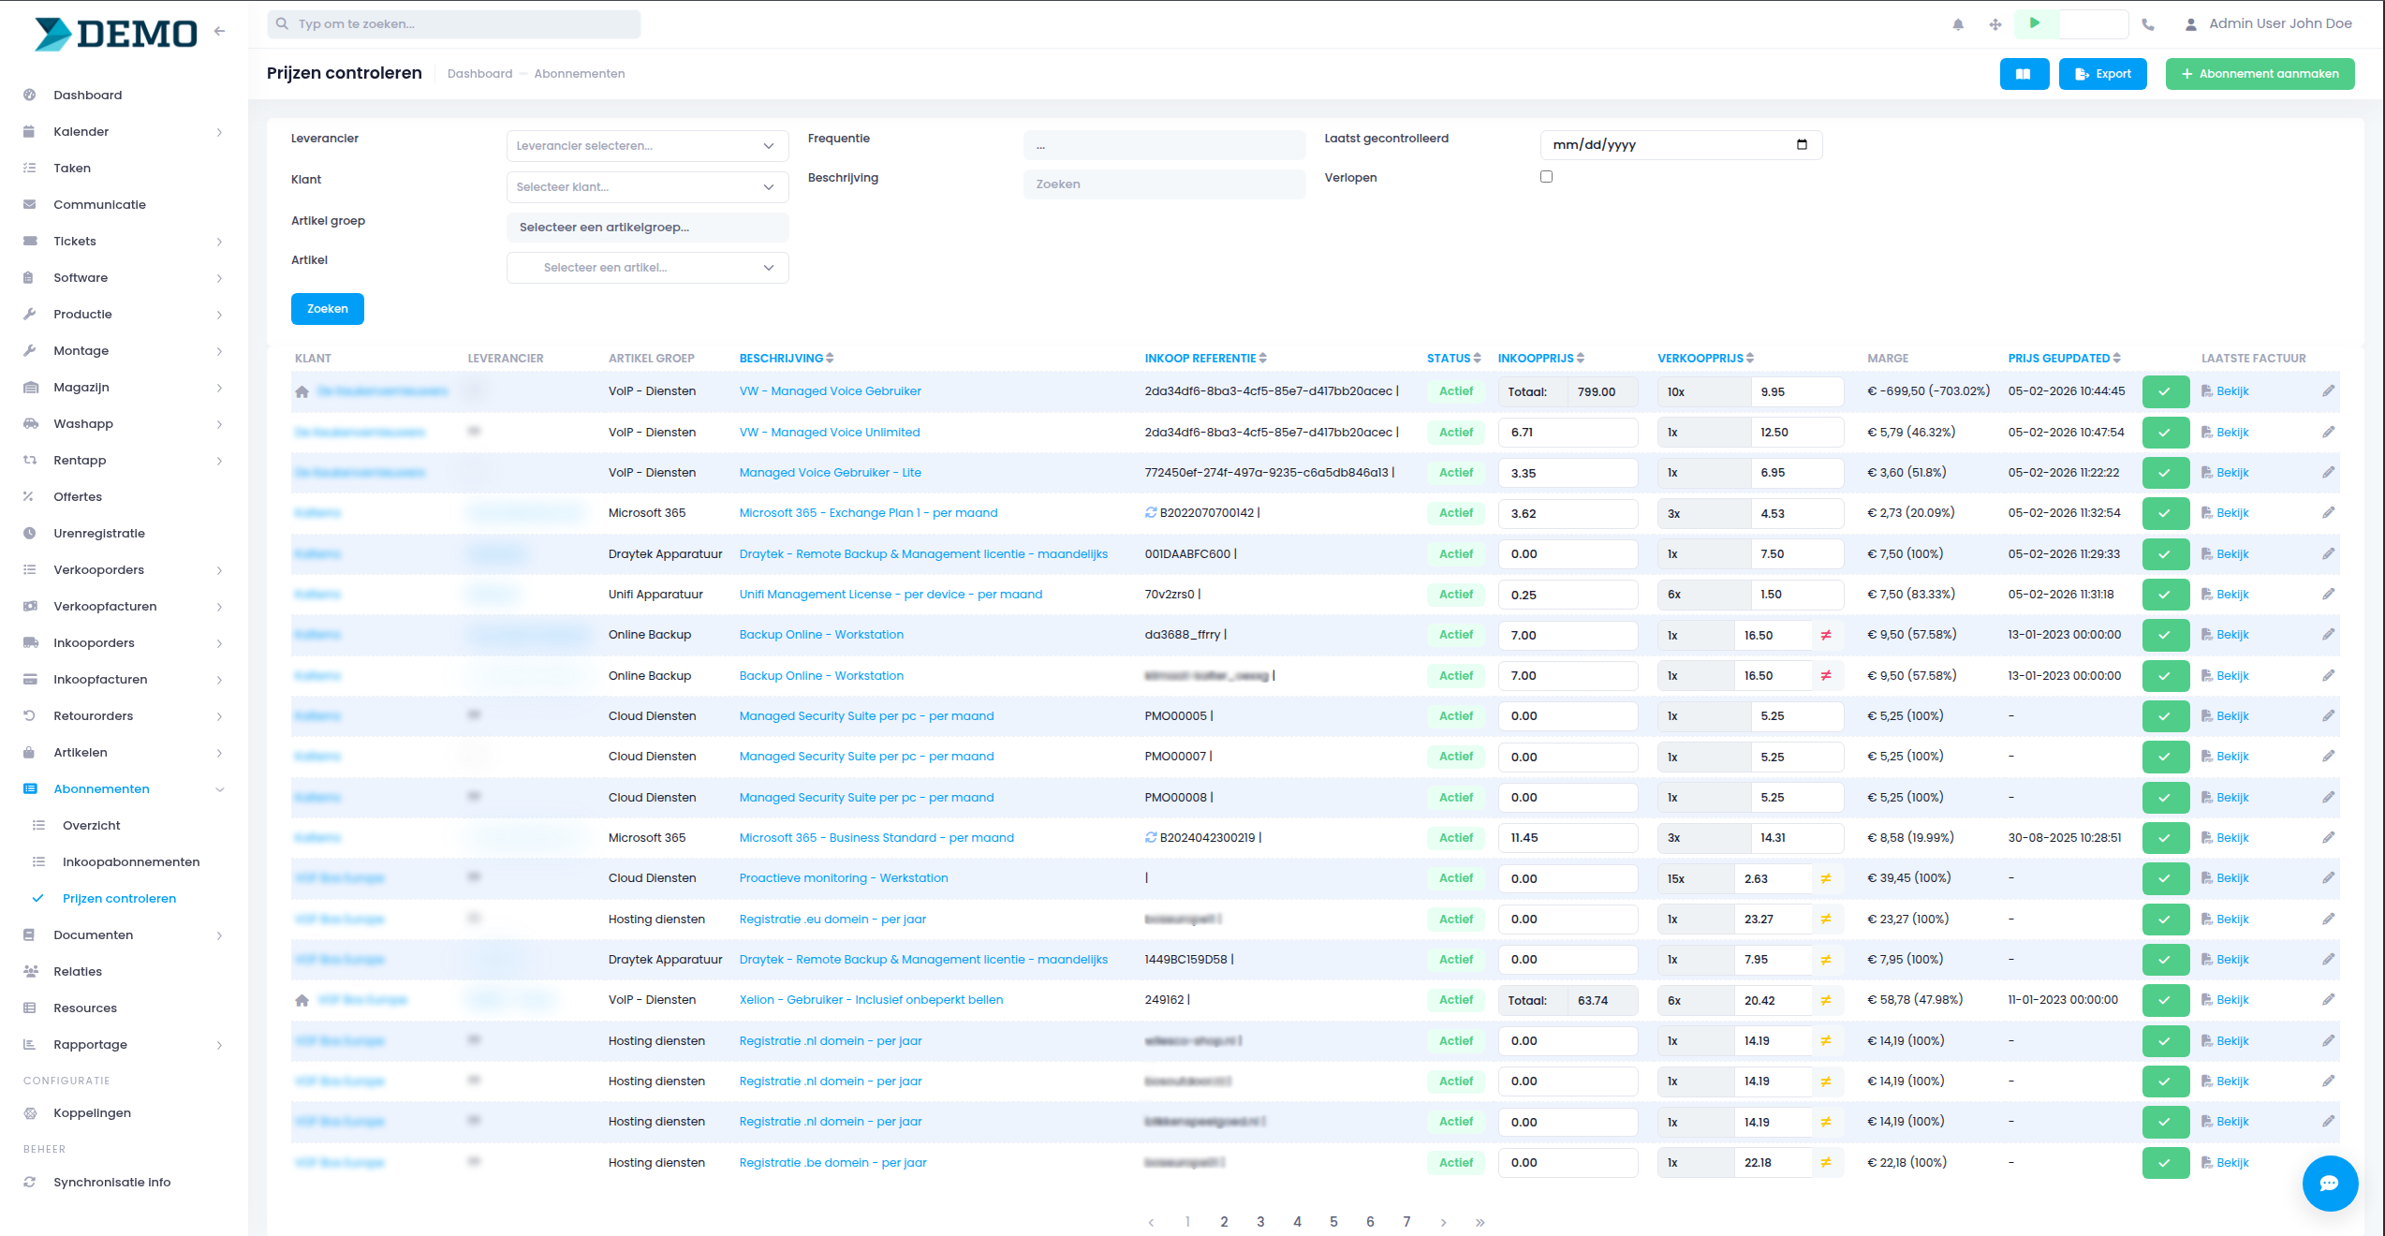Click Abonnement aanmaken button
The image size is (2385, 1236).
2260,74
